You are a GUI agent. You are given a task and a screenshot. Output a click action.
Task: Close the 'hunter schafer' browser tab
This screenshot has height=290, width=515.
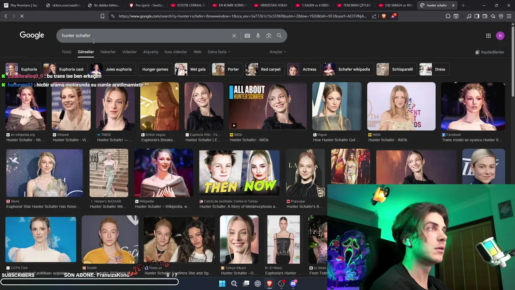453,5
